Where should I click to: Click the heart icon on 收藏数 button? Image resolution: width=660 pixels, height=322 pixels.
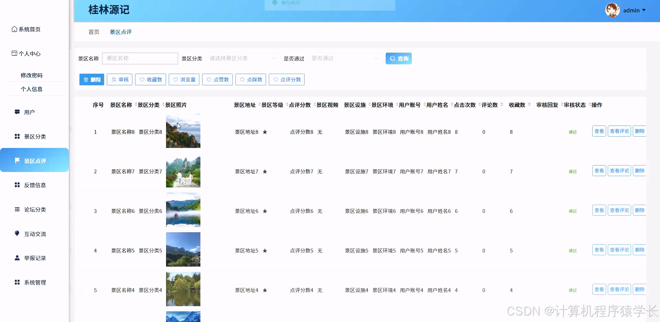tap(142, 79)
